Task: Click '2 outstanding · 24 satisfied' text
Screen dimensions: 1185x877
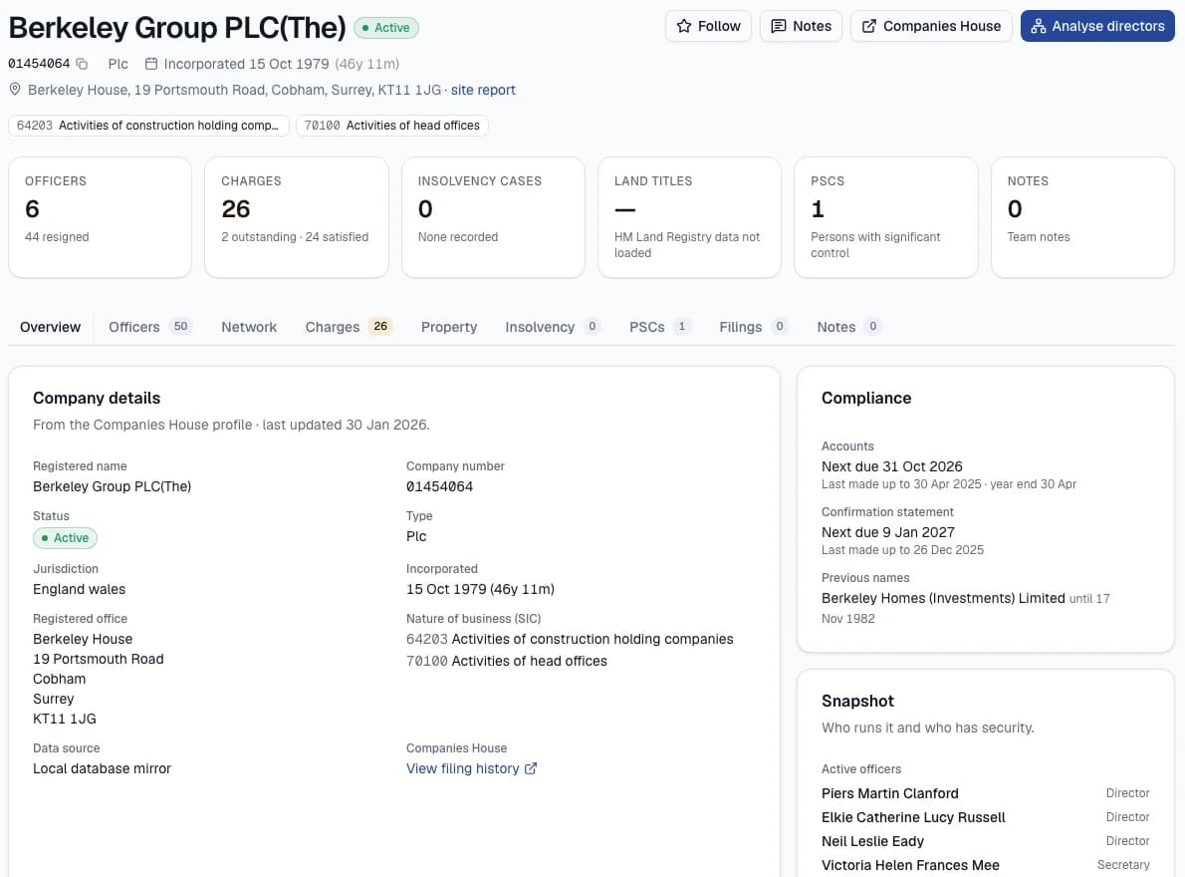Action: (295, 237)
